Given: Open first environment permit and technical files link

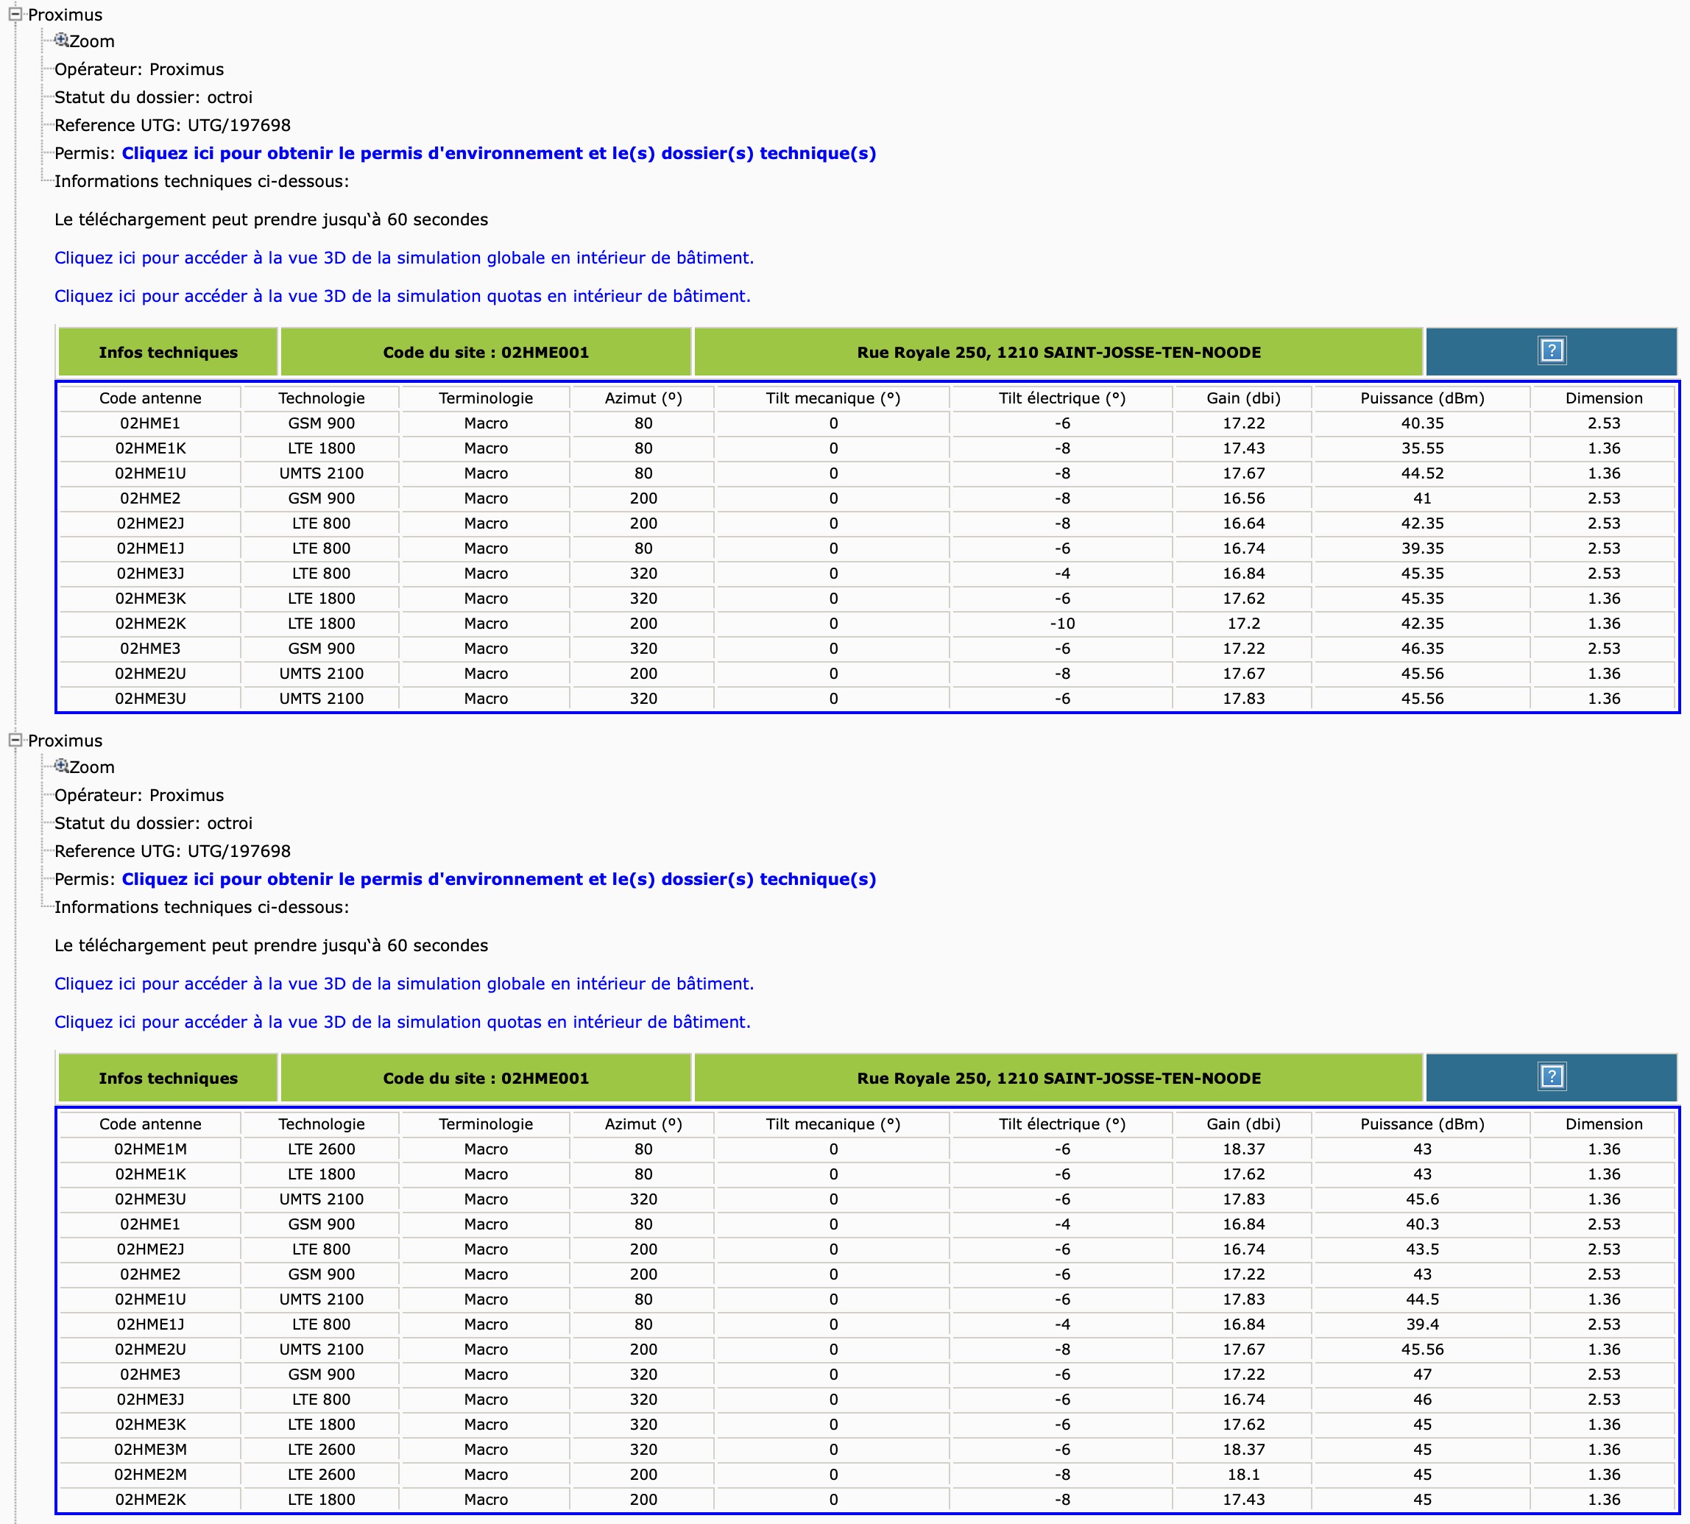Looking at the screenshot, I should click(499, 153).
